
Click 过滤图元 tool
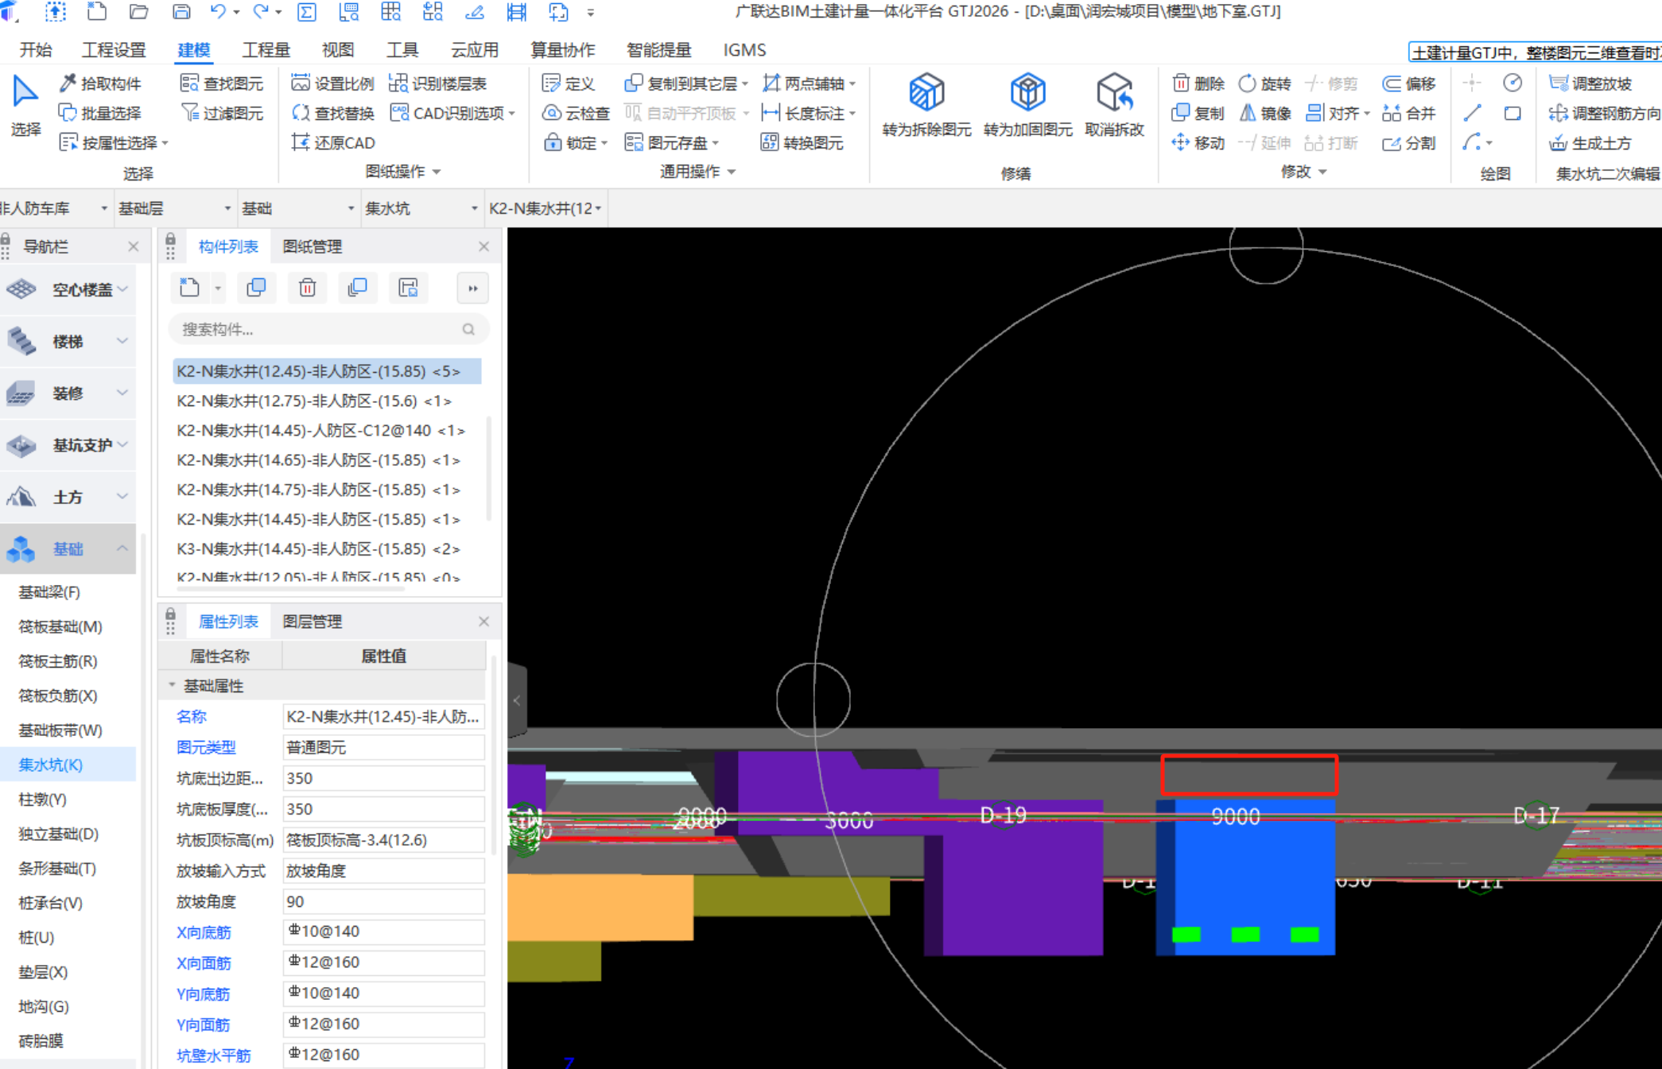click(222, 113)
